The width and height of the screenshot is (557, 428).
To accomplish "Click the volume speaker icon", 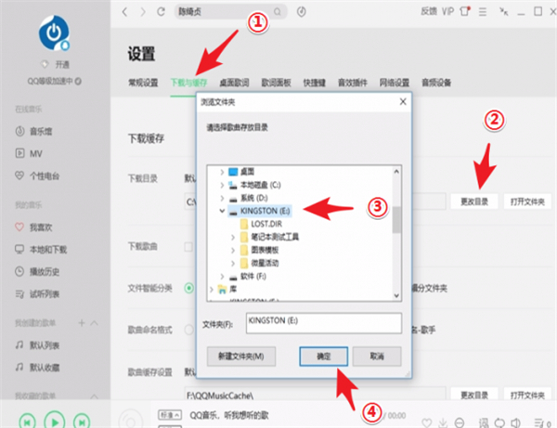I will coord(515,422).
